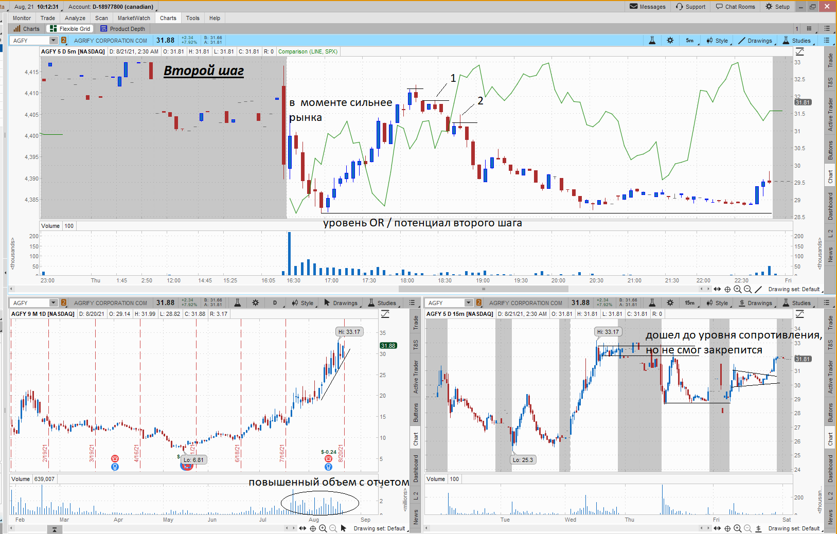Screen dimensions: 837x534
Task: Open symbol dropdown in top chart
Action: click(x=53, y=41)
